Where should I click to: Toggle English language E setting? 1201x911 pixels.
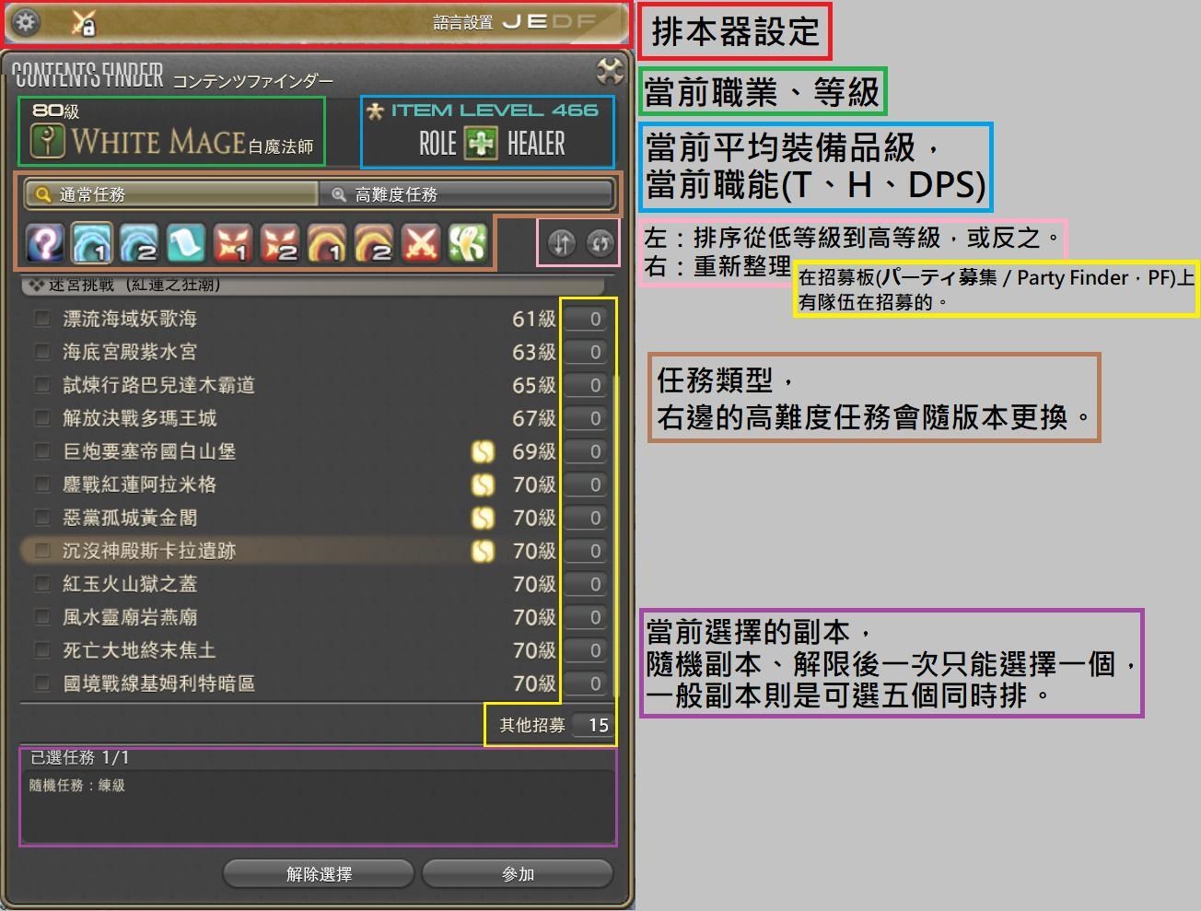(537, 21)
